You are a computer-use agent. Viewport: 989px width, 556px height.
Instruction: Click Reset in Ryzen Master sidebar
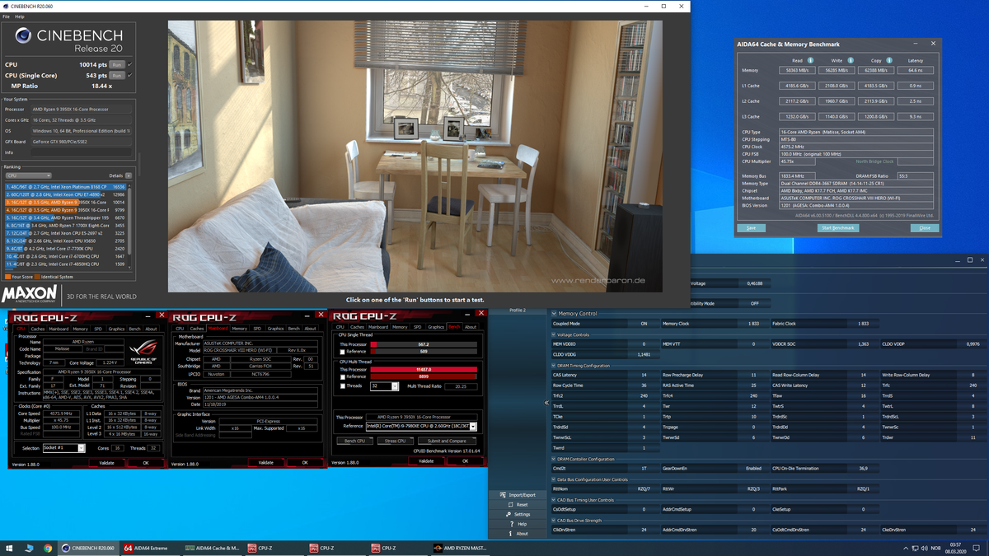click(x=517, y=505)
